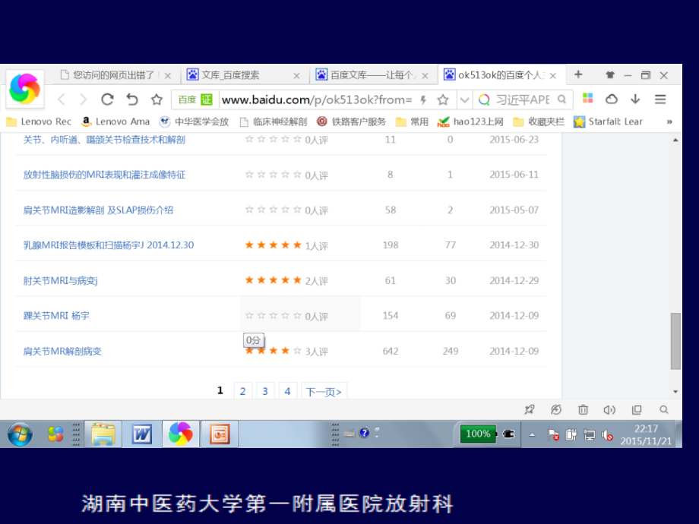Open the hamburger menu at toolbar right
The width and height of the screenshot is (699, 524).
pyautogui.click(x=662, y=99)
